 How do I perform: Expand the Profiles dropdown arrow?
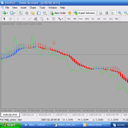(x=15, y=13)
